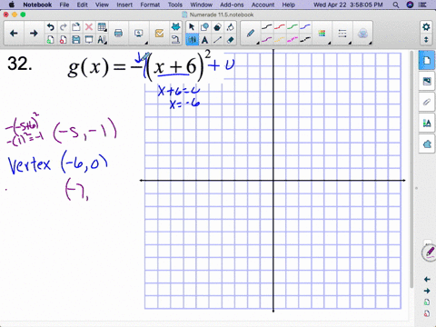Select the Line tool
Image resolution: width=436 pixels, height=327 pixels.
click(217, 40)
